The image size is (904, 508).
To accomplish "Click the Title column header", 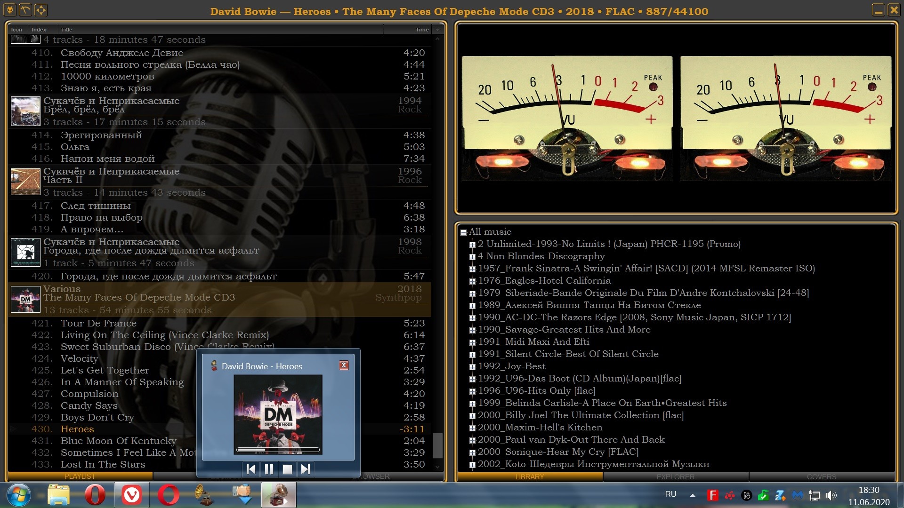I will click(67, 30).
